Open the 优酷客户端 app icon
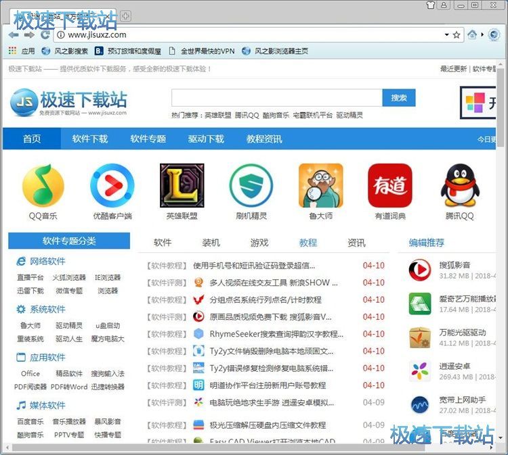 tap(112, 186)
